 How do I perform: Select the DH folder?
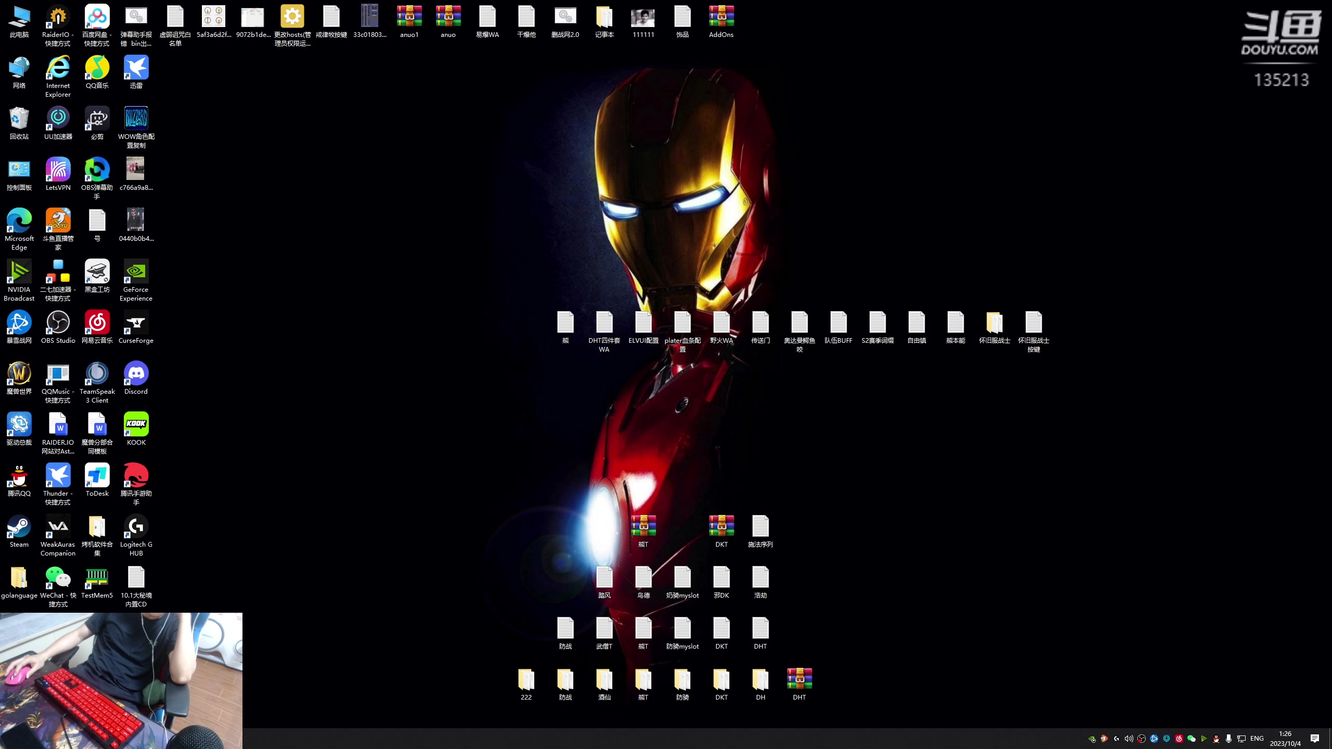coord(760,685)
